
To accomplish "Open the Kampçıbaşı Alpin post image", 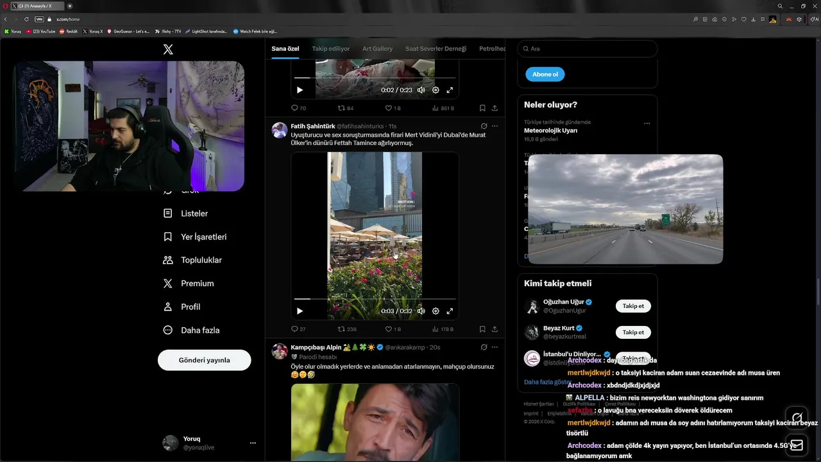I will point(375,422).
